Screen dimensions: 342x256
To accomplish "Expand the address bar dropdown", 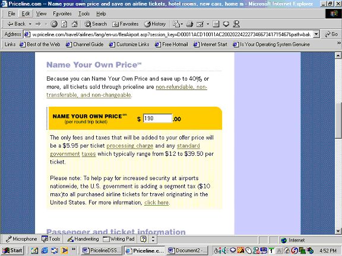I will [x=316, y=34].
